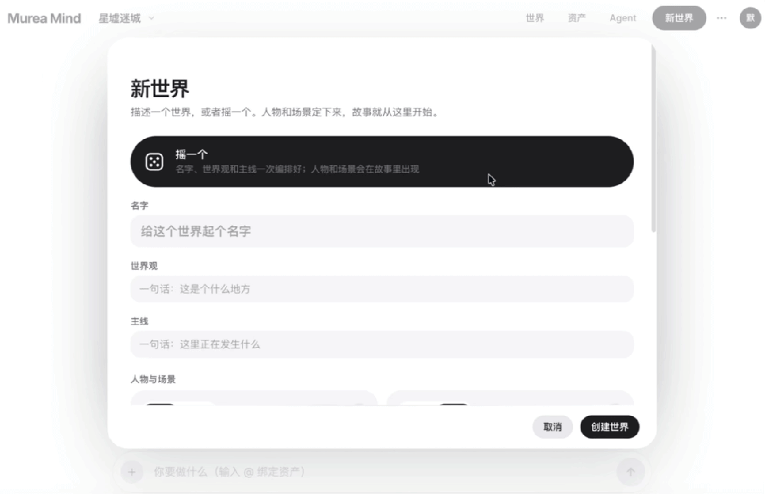This screenshot has height=494, width=765.
Task: Focus the 世界观 input field
Action: tap(382, 289)
